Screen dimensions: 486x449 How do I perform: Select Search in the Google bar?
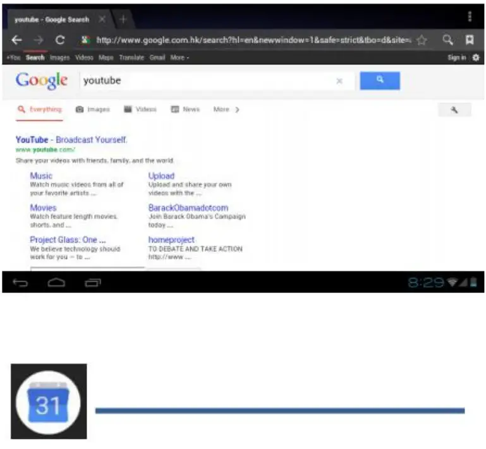(x=35, y=57)
